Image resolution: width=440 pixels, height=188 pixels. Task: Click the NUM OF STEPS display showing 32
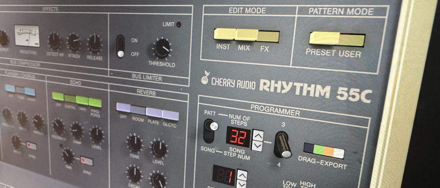pos(238,137)
